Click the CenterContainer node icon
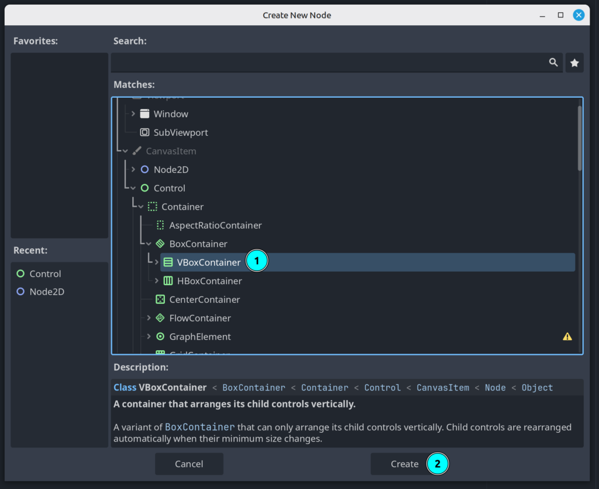599x489 pixels. tap(160, 299)
